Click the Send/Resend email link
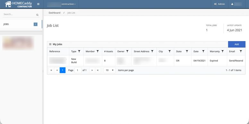 (x=236, y=61)
